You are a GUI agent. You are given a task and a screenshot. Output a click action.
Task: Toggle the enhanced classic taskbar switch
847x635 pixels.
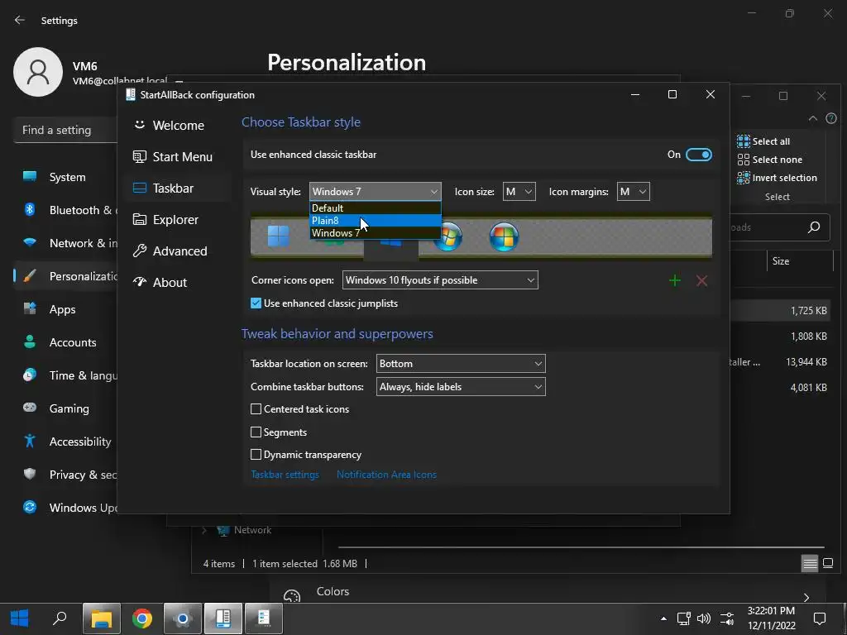(698, 155)
